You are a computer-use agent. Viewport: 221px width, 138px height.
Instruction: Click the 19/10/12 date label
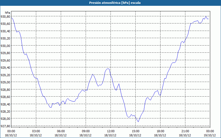coord(210,135)
